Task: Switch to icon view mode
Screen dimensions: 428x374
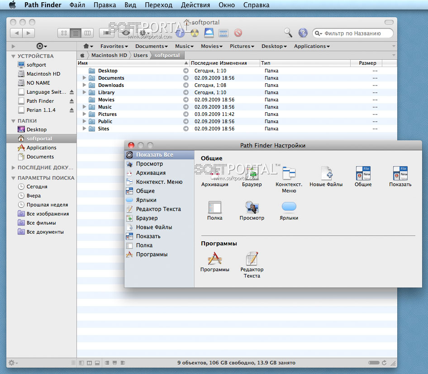Action: tap(64, 33)
